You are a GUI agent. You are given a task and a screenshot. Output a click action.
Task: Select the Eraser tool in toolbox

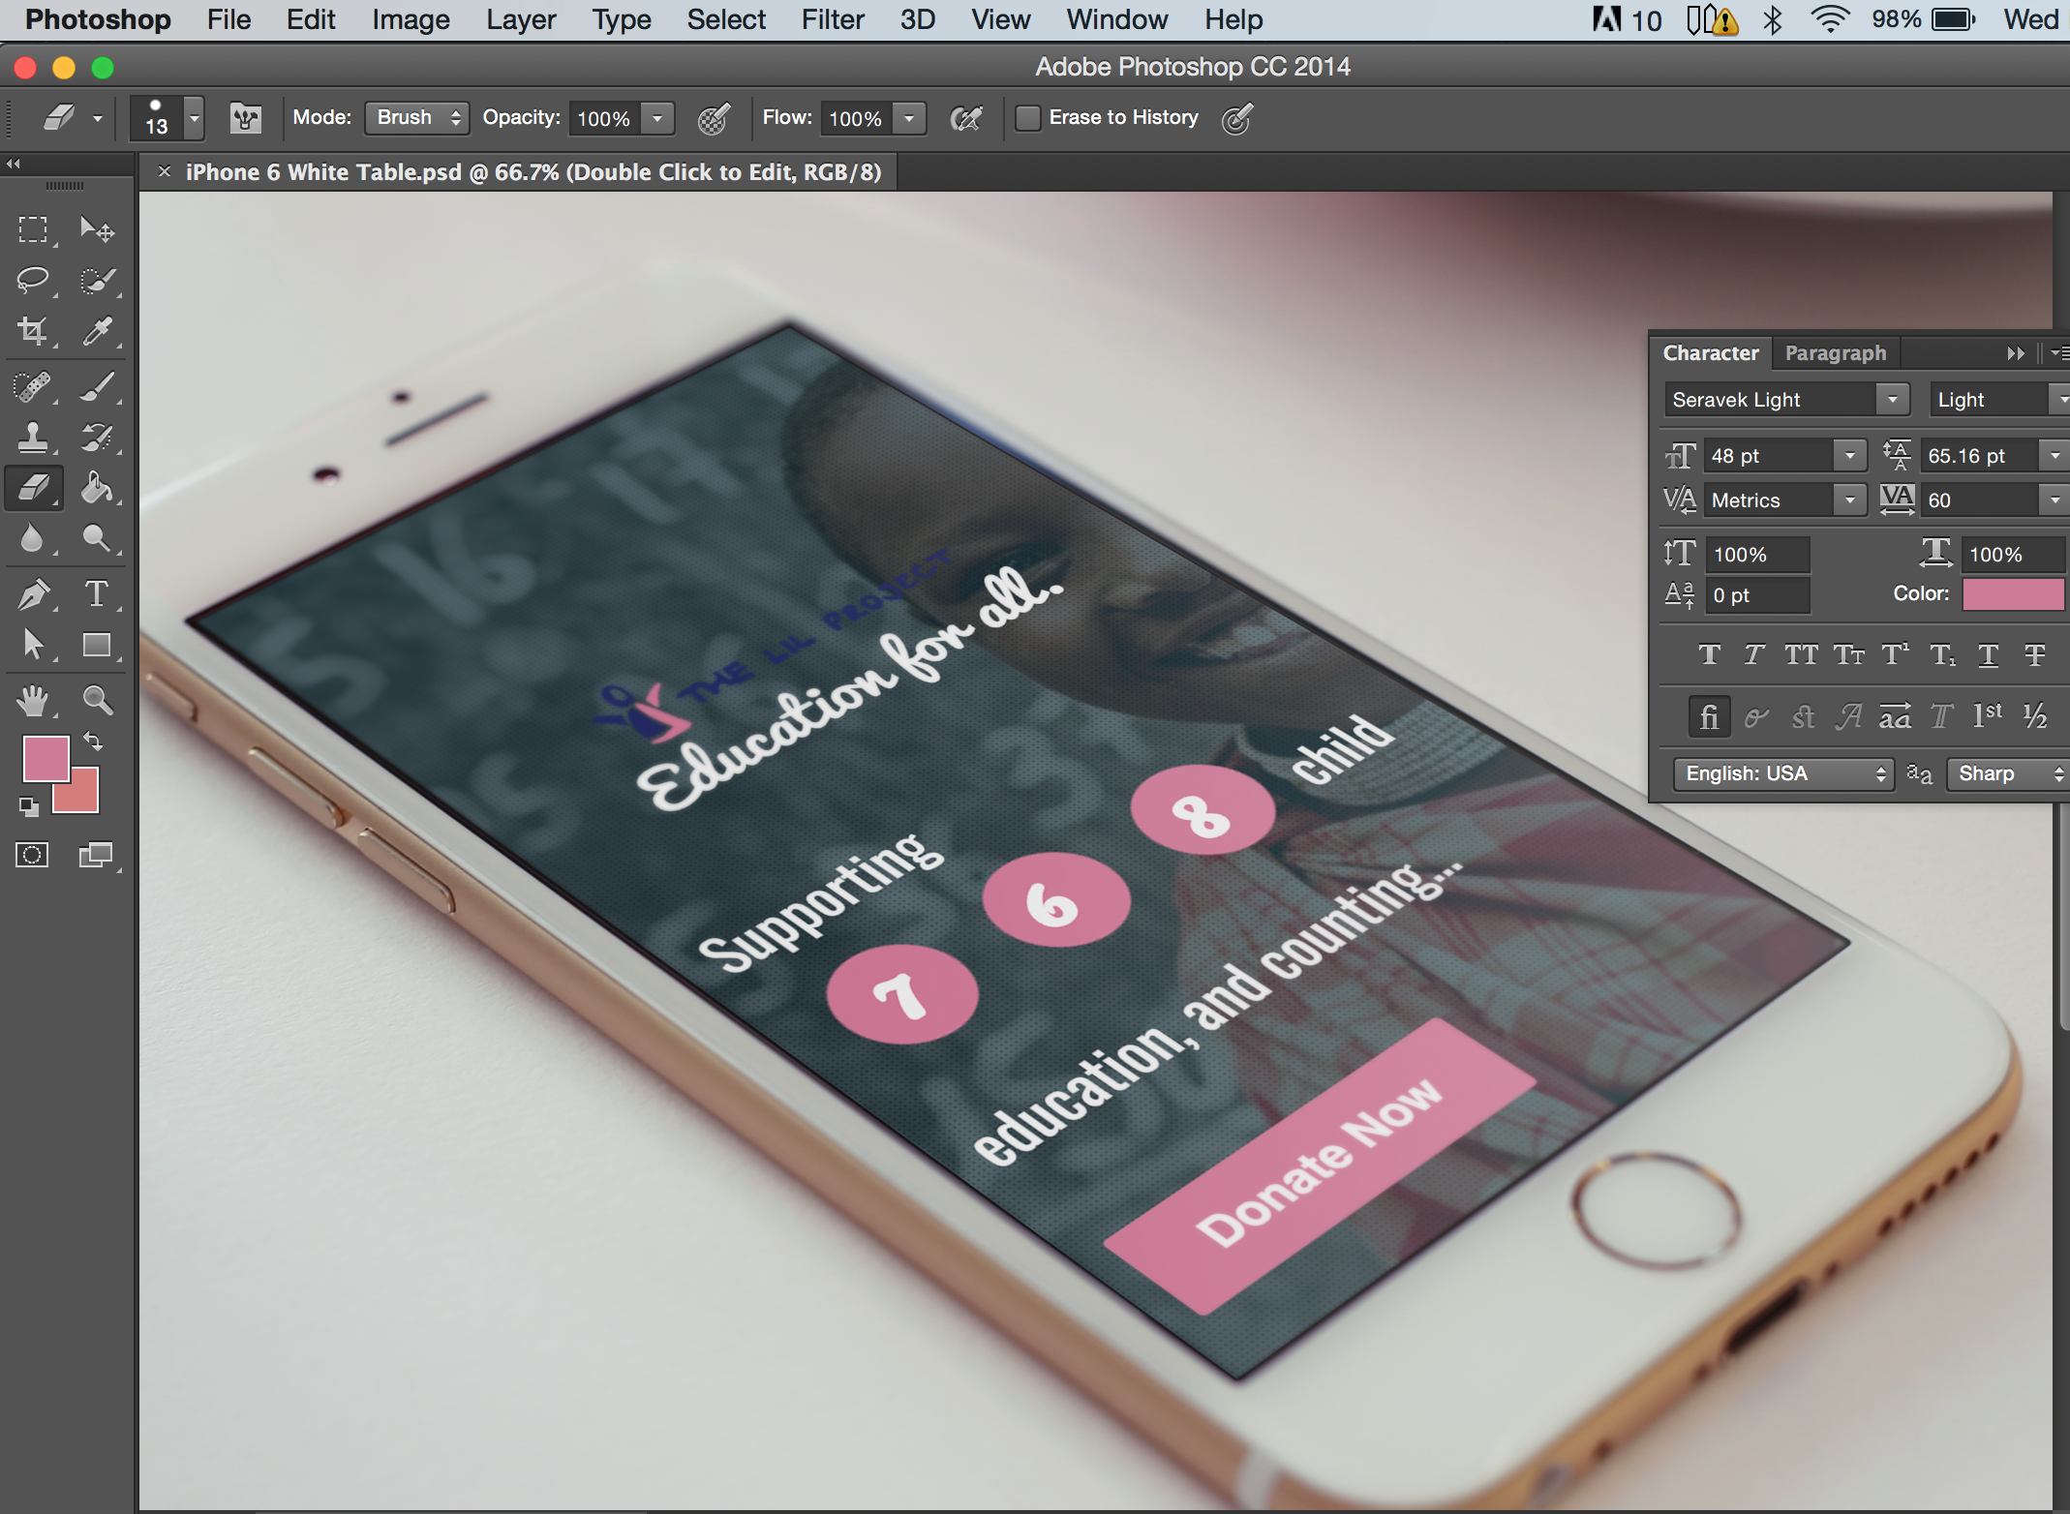pos(34,487)
